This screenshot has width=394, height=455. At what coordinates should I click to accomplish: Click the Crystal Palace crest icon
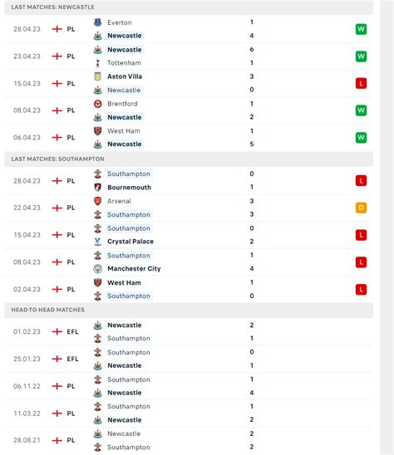pyautogui.click(x=97, y=242)
